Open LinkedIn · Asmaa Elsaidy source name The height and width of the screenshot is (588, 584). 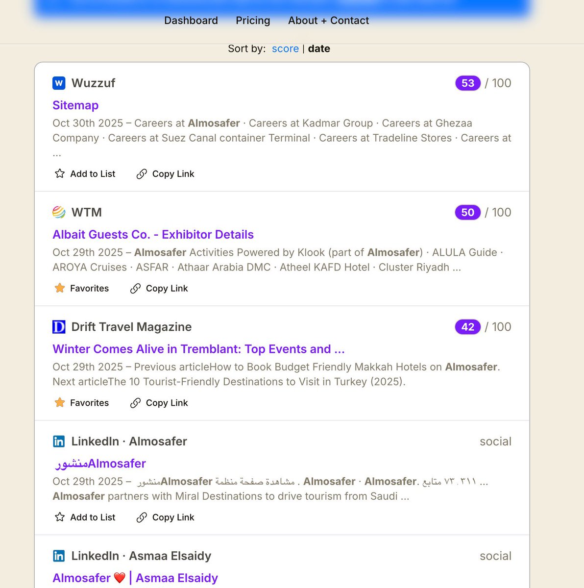click(141, 556)
